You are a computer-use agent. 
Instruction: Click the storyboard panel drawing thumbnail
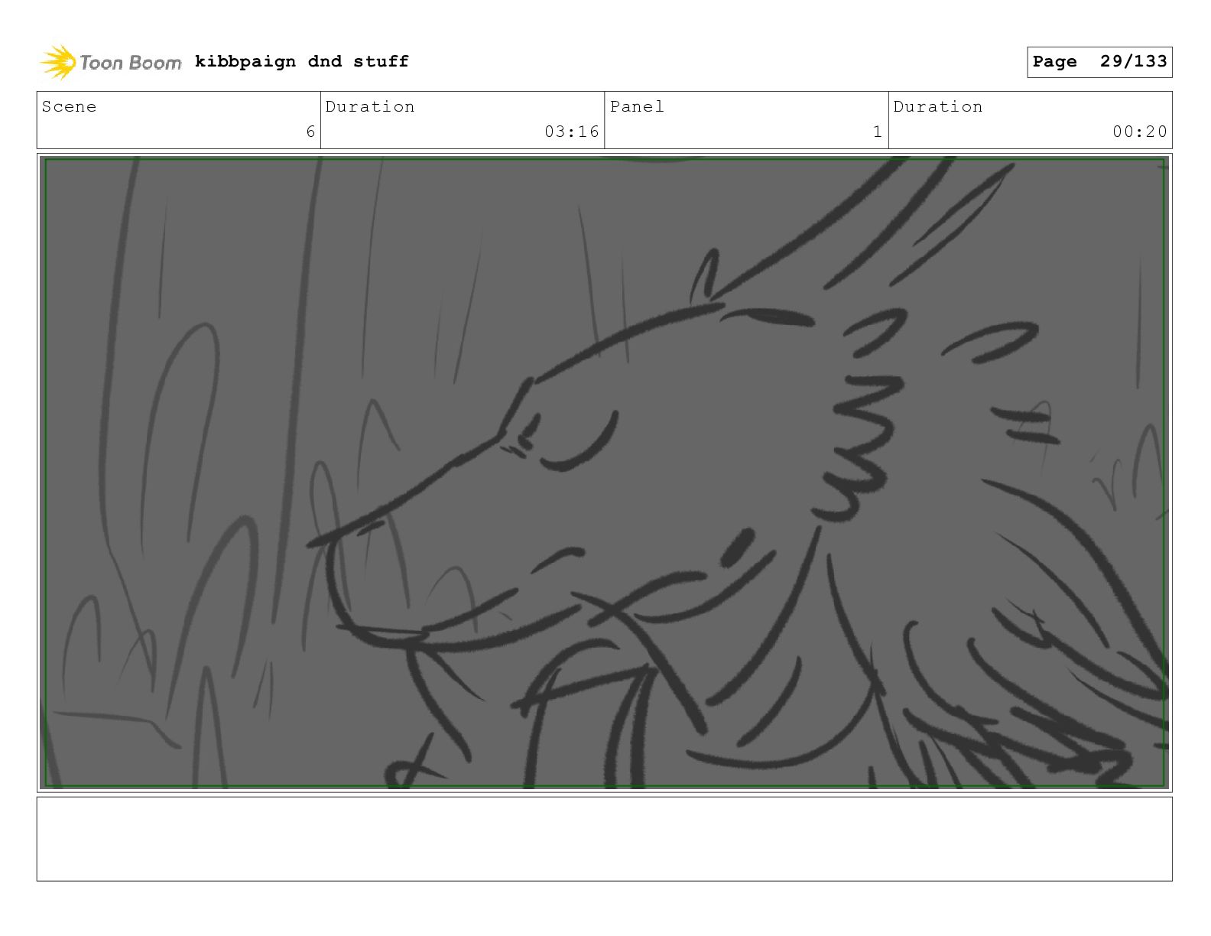tap(605, 473)
